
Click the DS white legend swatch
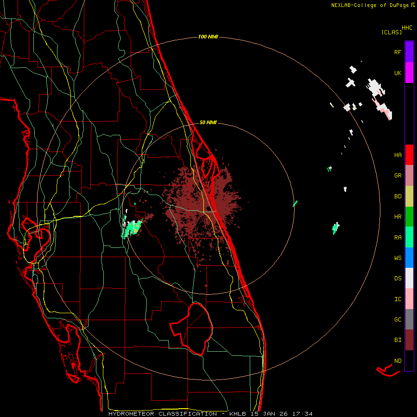tap(409, 278)
